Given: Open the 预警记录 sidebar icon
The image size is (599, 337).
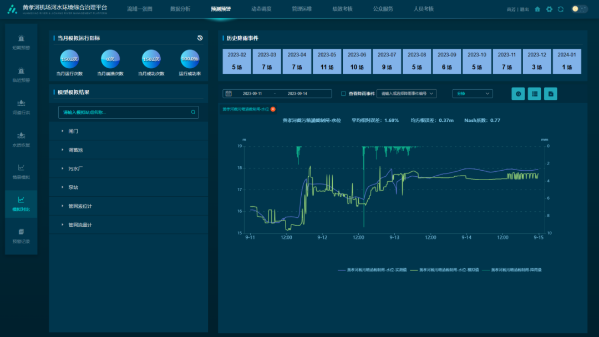Looking at the screenshot, I should [x=21, y=235].
